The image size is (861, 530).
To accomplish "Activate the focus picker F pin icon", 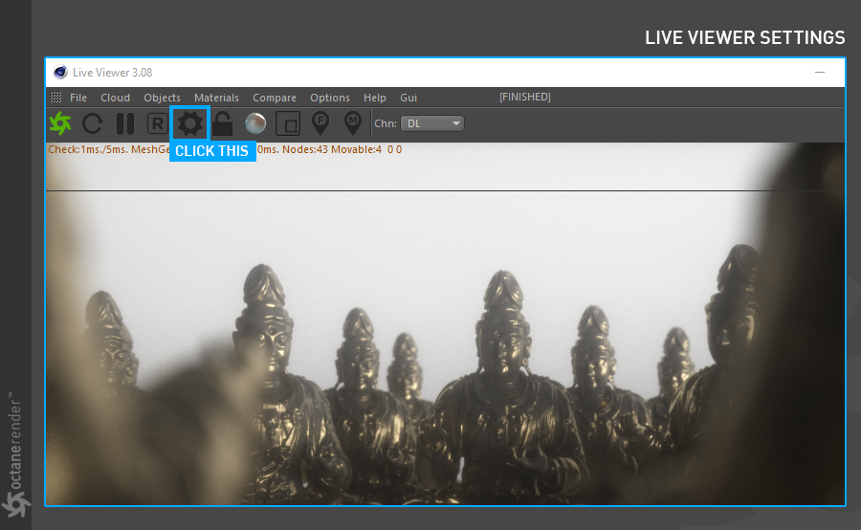I will (x=320, y=123).
